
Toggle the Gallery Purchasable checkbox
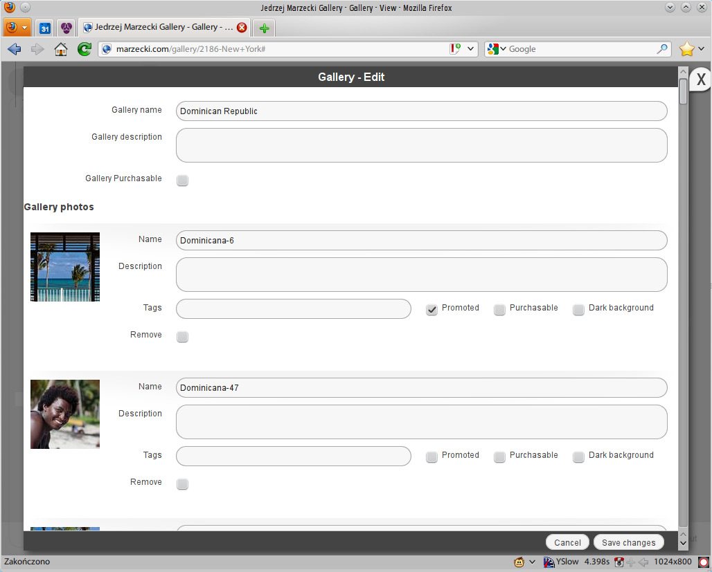click(x=182, y=181)
